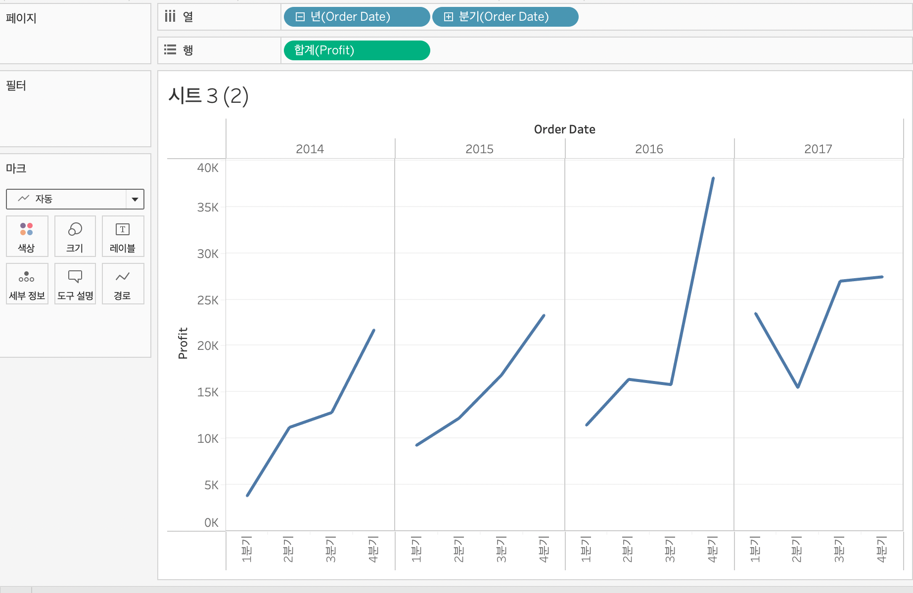Select the 2017 year column header

[818, 149]
